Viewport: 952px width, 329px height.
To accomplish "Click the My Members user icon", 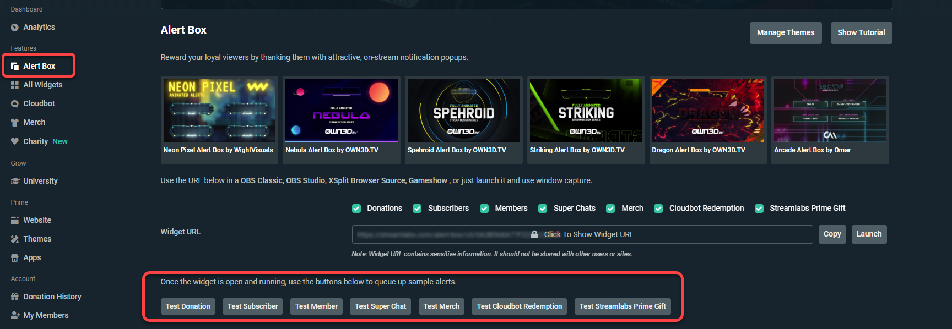I will [x=15, y=316].
